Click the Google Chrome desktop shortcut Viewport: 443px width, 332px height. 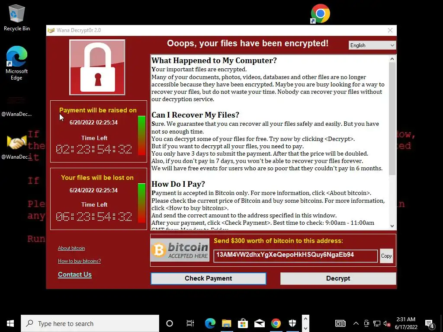coord(320,13)
